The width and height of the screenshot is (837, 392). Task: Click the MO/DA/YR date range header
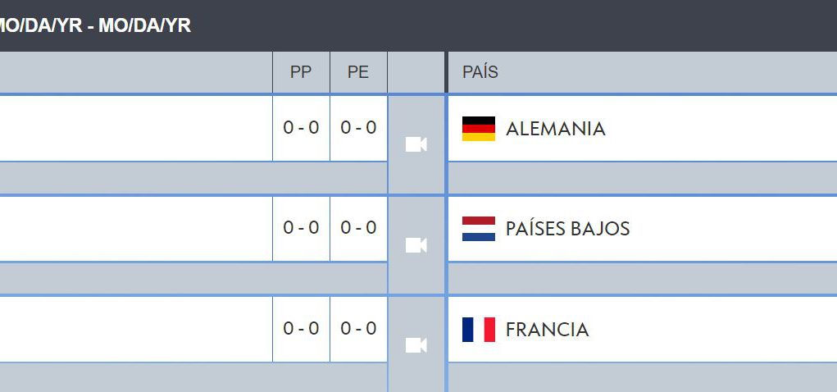(95, 25)
